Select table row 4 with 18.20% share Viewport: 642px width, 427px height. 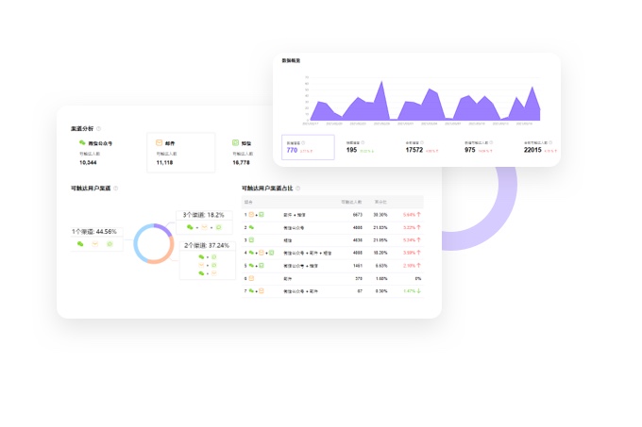(332, 253)
